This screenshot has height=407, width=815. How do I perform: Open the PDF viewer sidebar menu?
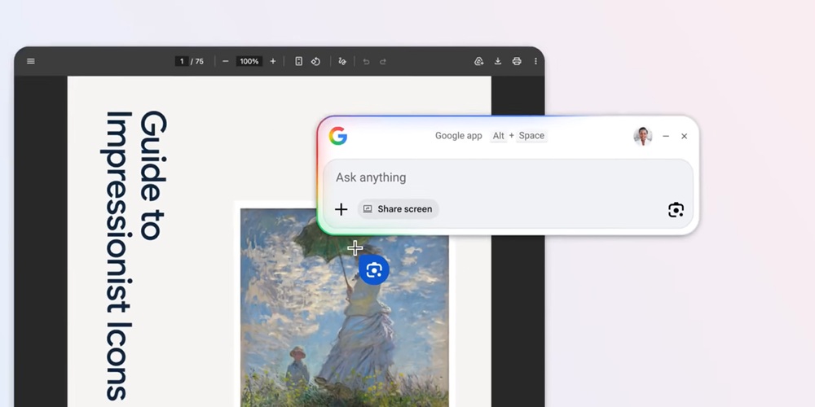tap(31, 61)
